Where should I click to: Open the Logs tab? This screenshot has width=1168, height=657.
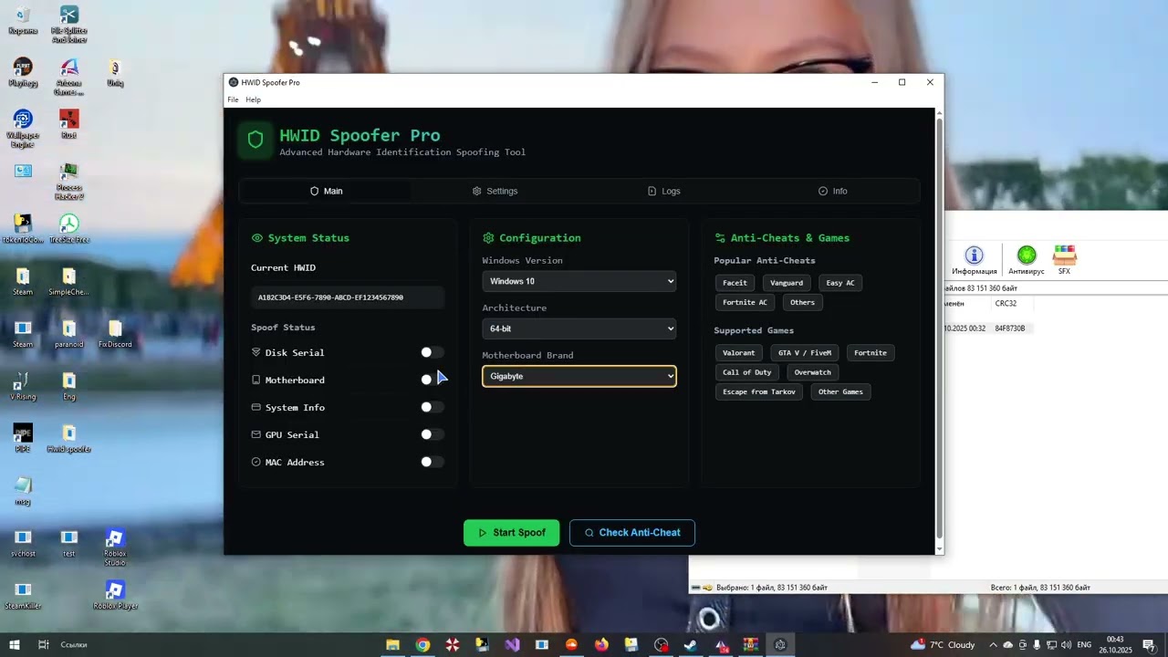(663, 191)
